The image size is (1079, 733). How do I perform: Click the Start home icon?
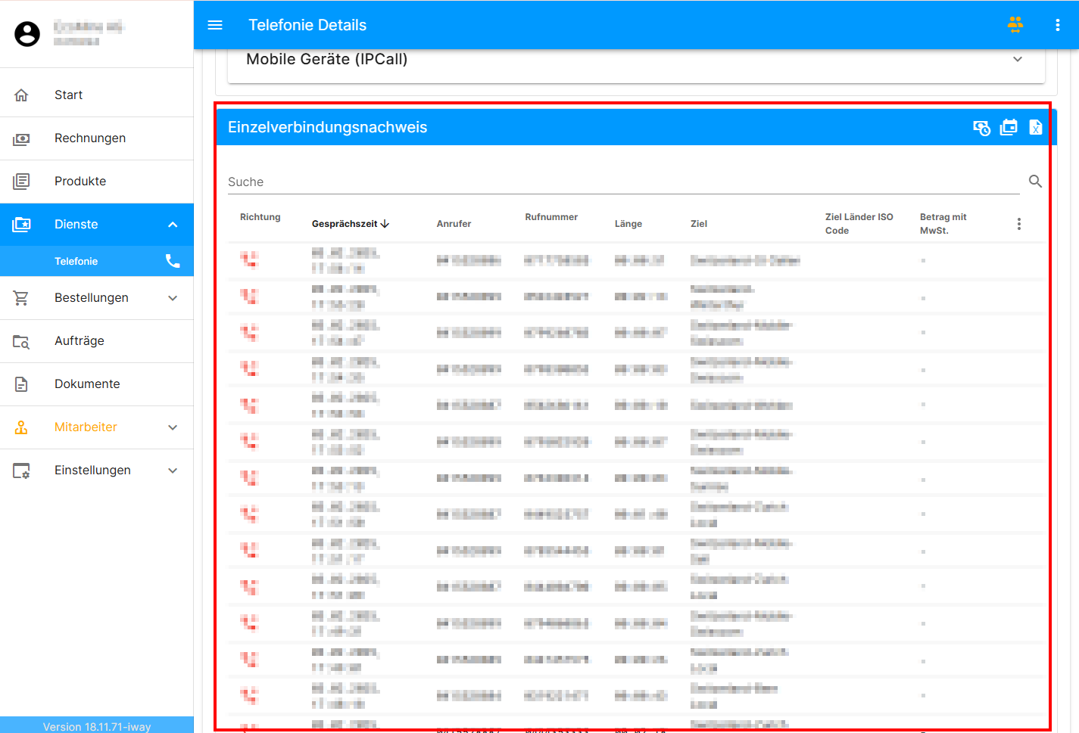pos(21,95)
